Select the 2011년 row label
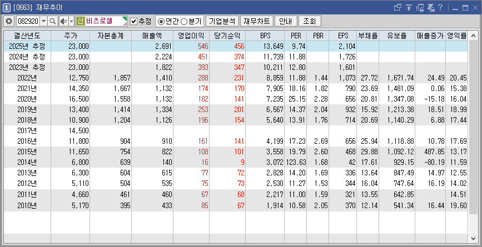 pos(27,194)
